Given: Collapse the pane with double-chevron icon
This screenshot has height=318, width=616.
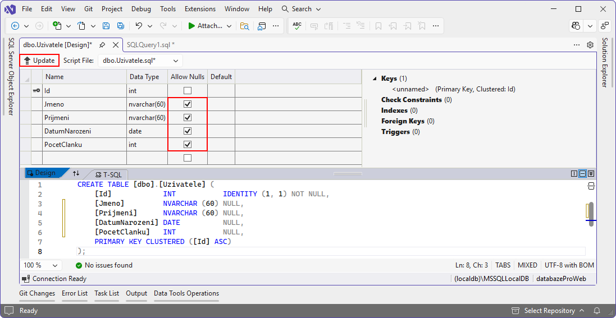Looking at the screenshot, I should pyautogui.click(x=591, y=173).
